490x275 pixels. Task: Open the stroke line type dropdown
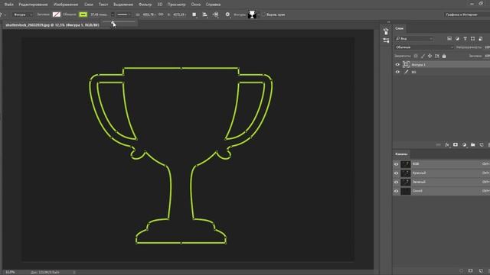[x=124, y=15]
